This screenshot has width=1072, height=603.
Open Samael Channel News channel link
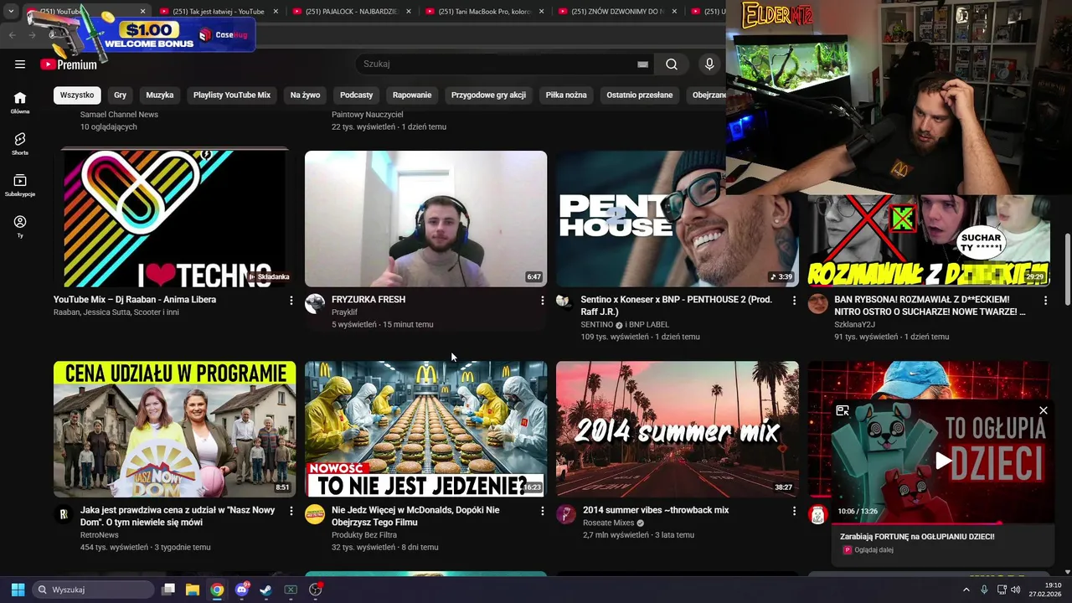[x=119, y=114]
